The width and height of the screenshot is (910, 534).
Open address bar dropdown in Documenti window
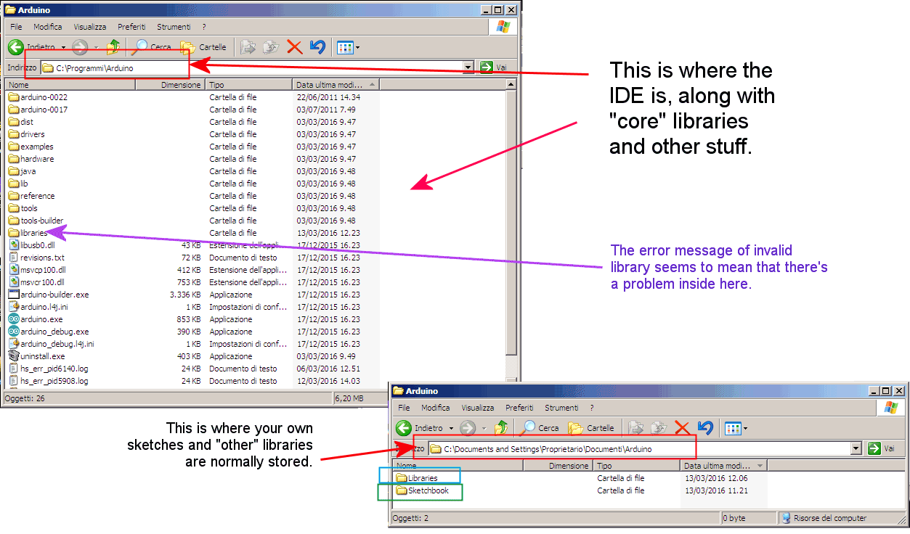856,448
